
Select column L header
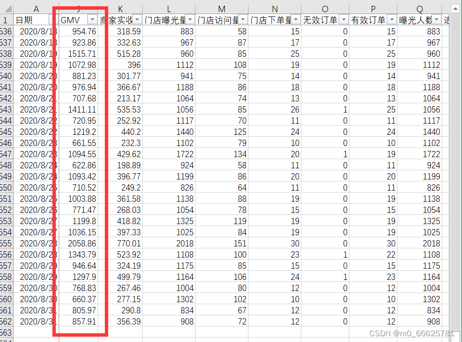coord(169,9)
